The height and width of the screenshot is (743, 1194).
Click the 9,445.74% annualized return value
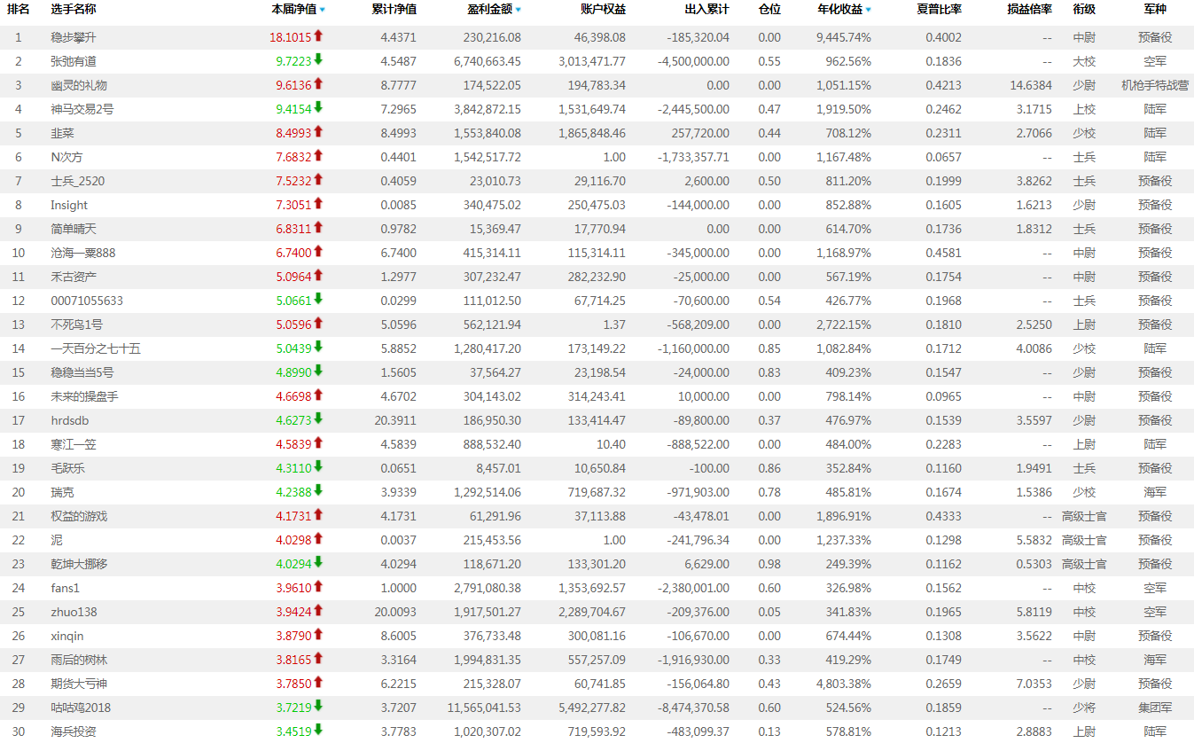pyautogui.click(x=843, y=38)
